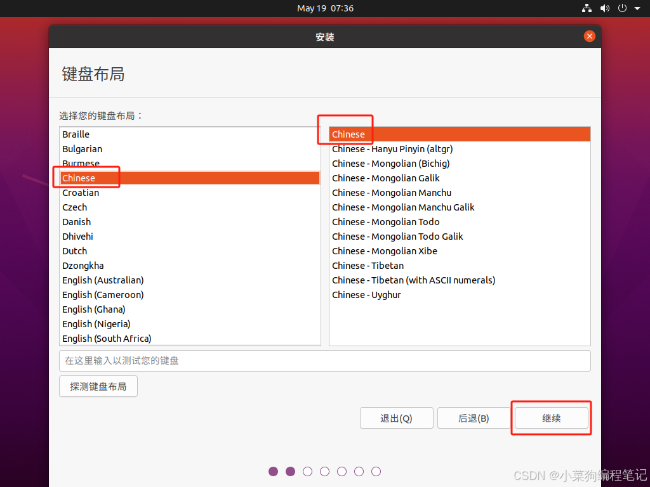Image resolution: width=650 pixels, height=487 pixels.
Task: Select Dhivehi in the layout list
Action: coord(190,237)
